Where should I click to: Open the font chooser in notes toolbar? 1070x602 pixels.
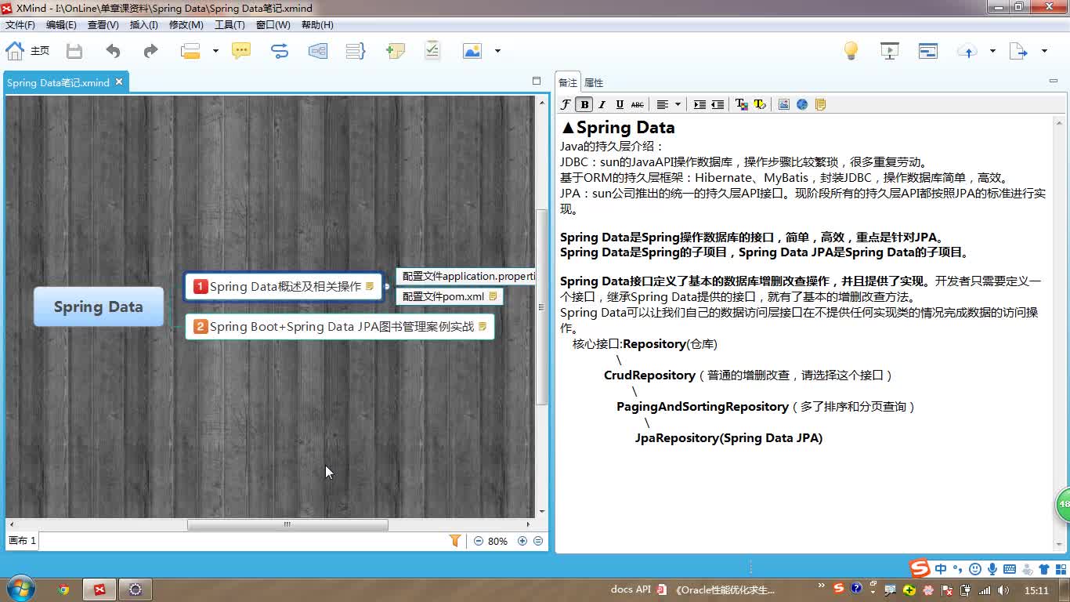(566, 104)
